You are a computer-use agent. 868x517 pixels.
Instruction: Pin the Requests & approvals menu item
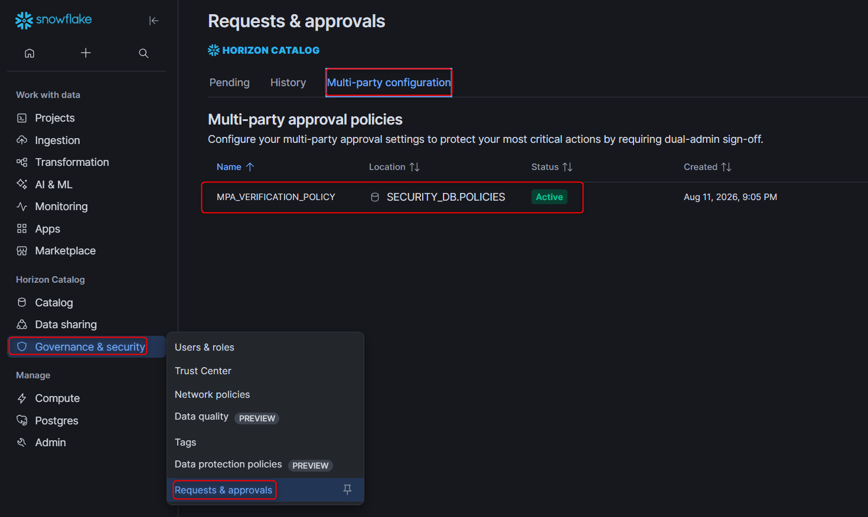click(347, 490)
